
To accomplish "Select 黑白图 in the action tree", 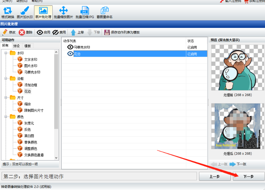I will [x=29, y=136].
